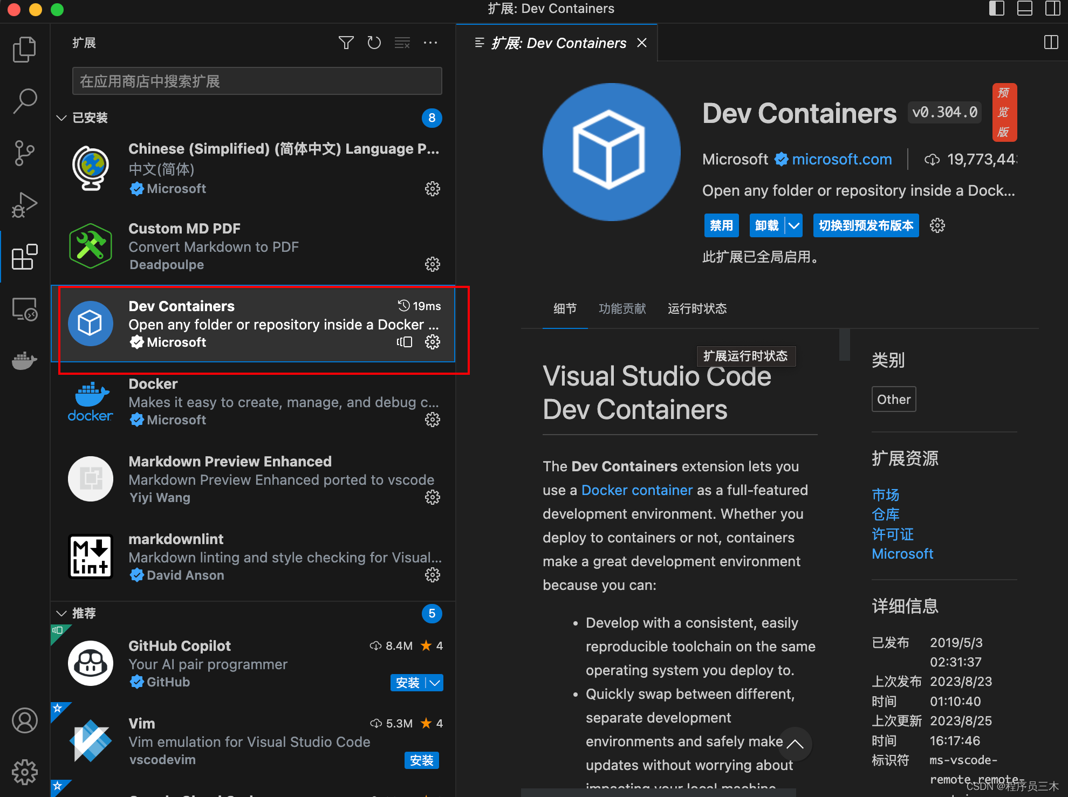This screenshot has width=1068, height=797.
Task: Collapse the 已安装 section
Action: tap(61, 118)
